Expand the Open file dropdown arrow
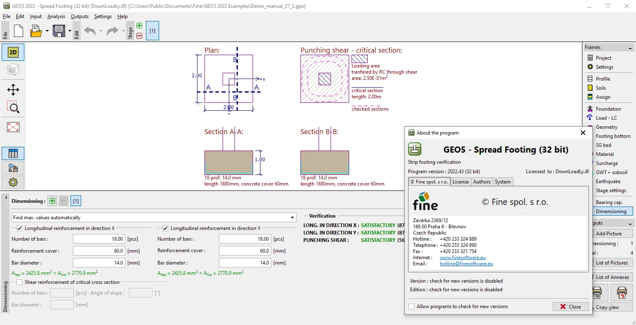The width and height of the screenshot is (636, 325). coord(47,31)
